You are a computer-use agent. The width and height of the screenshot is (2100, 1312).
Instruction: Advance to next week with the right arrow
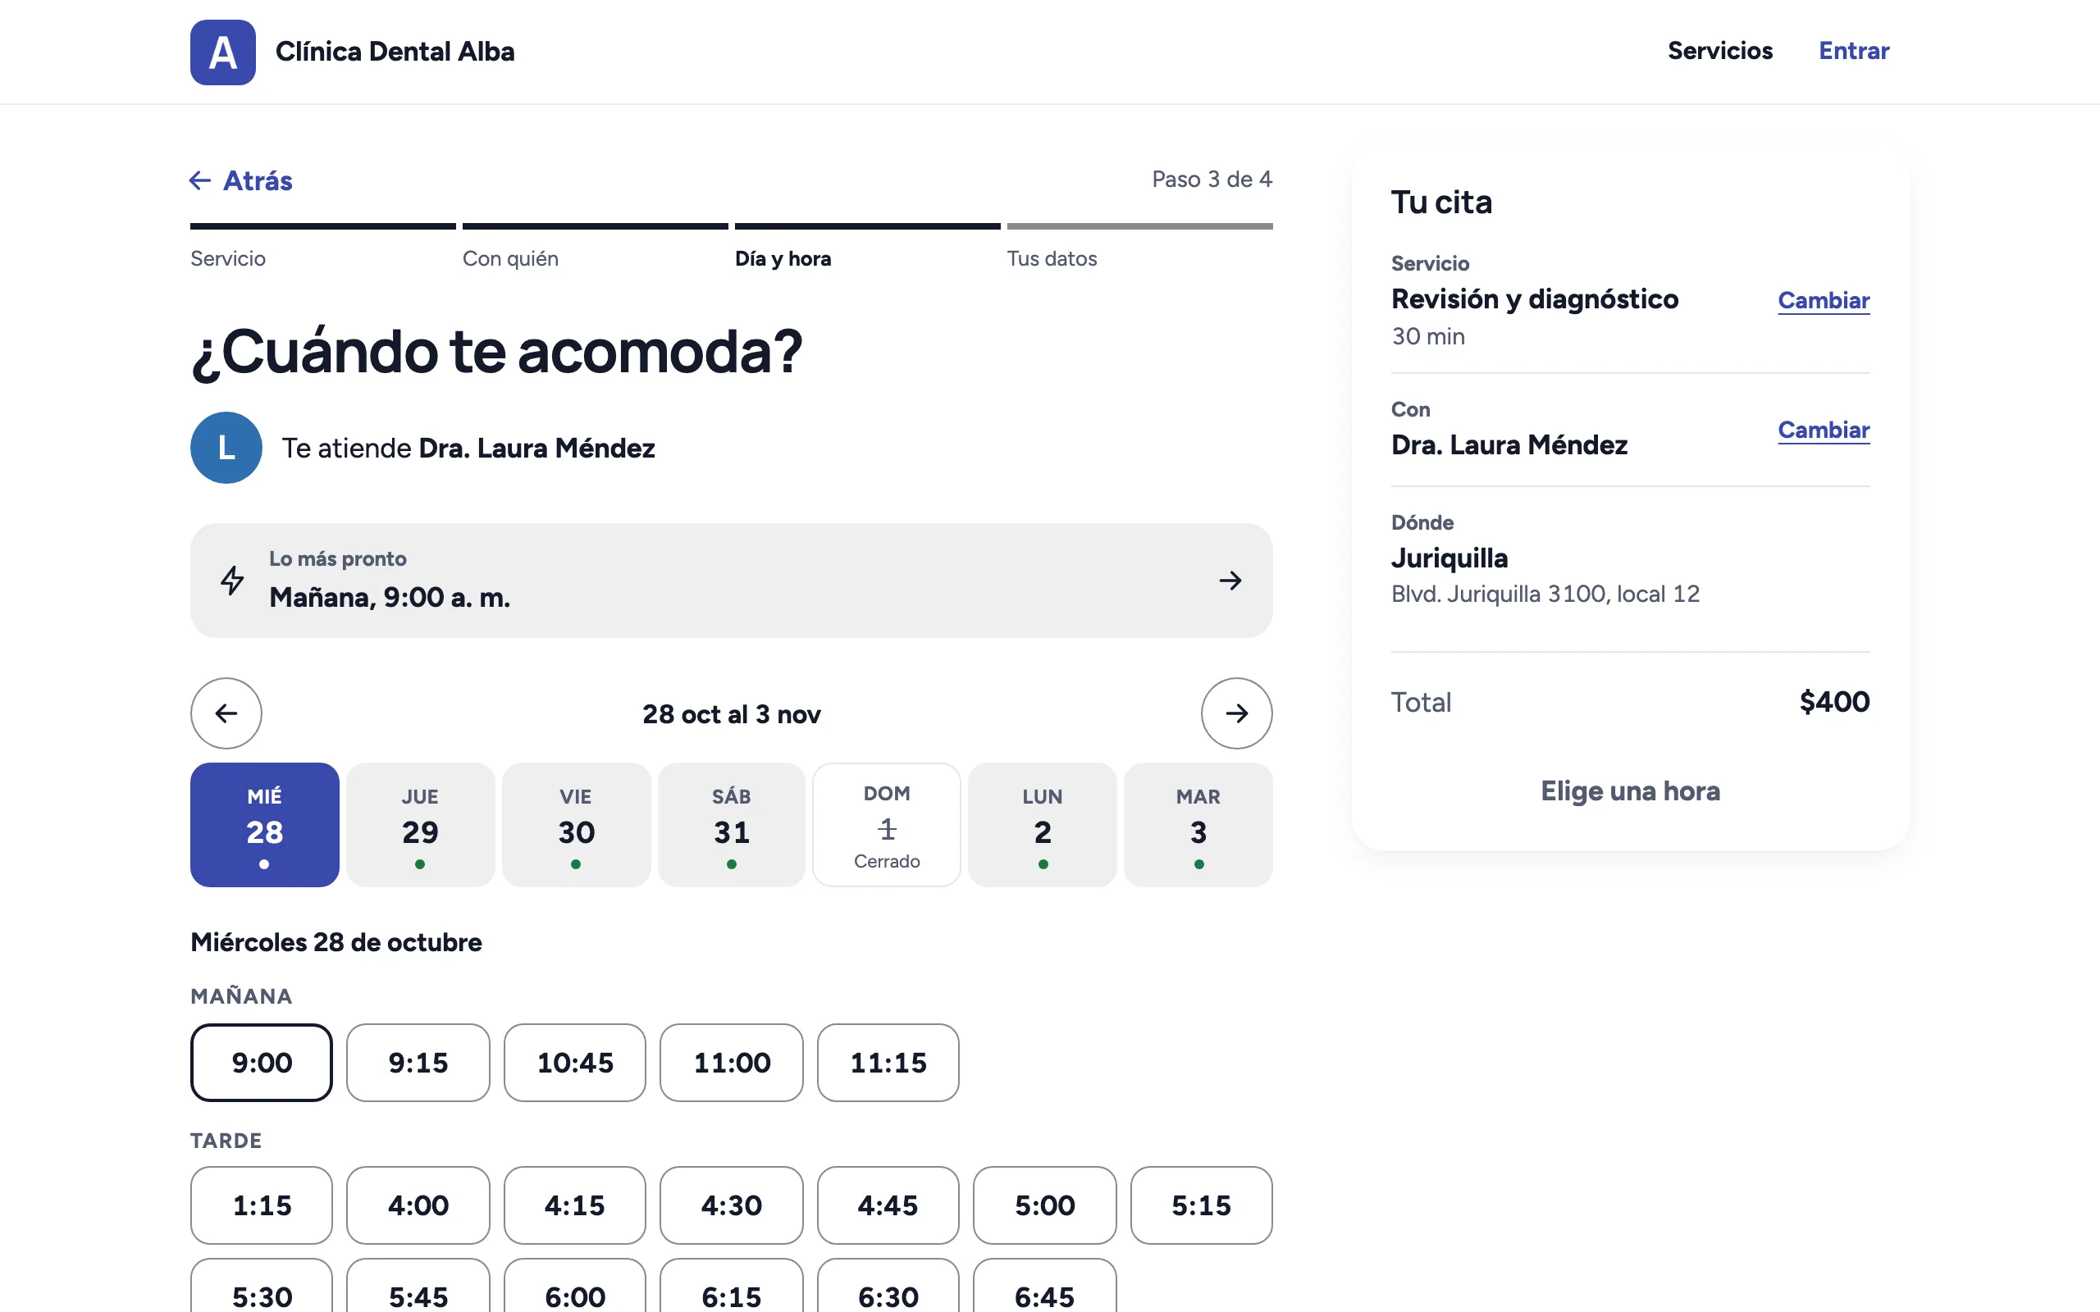1236,713
